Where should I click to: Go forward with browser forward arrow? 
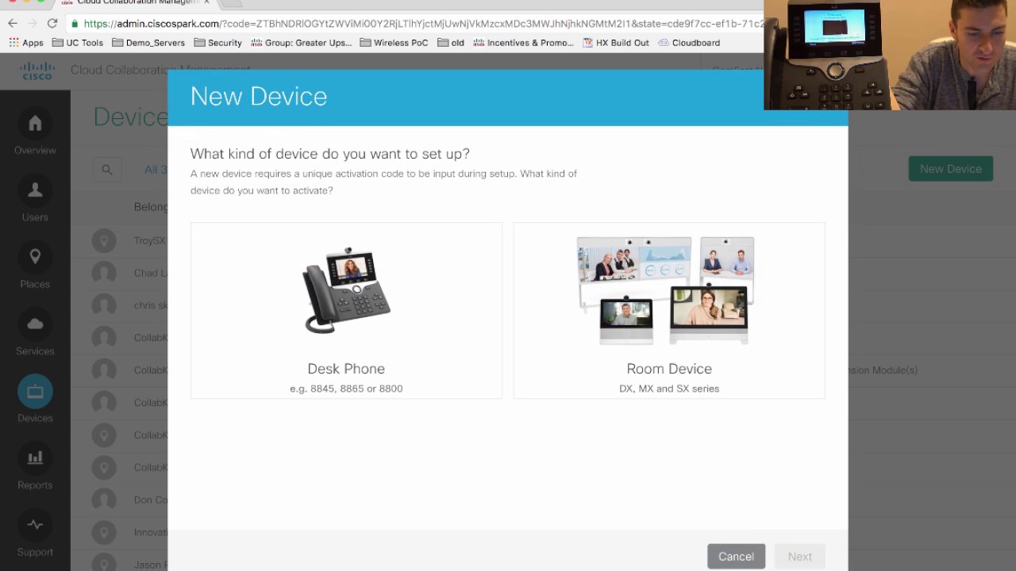click(33, 24)
